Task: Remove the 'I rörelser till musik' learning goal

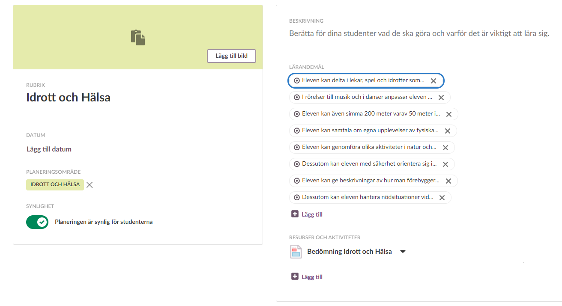Action: (x=441, y=98)
